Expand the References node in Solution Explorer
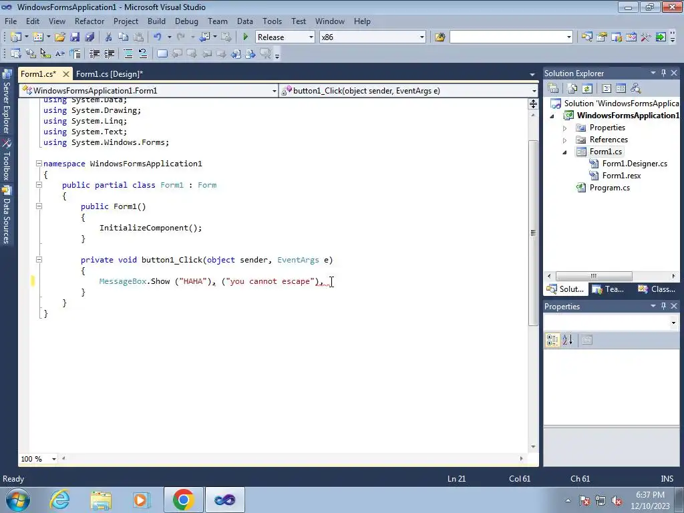This screenshot has width=684, height=513. [564, 140]
